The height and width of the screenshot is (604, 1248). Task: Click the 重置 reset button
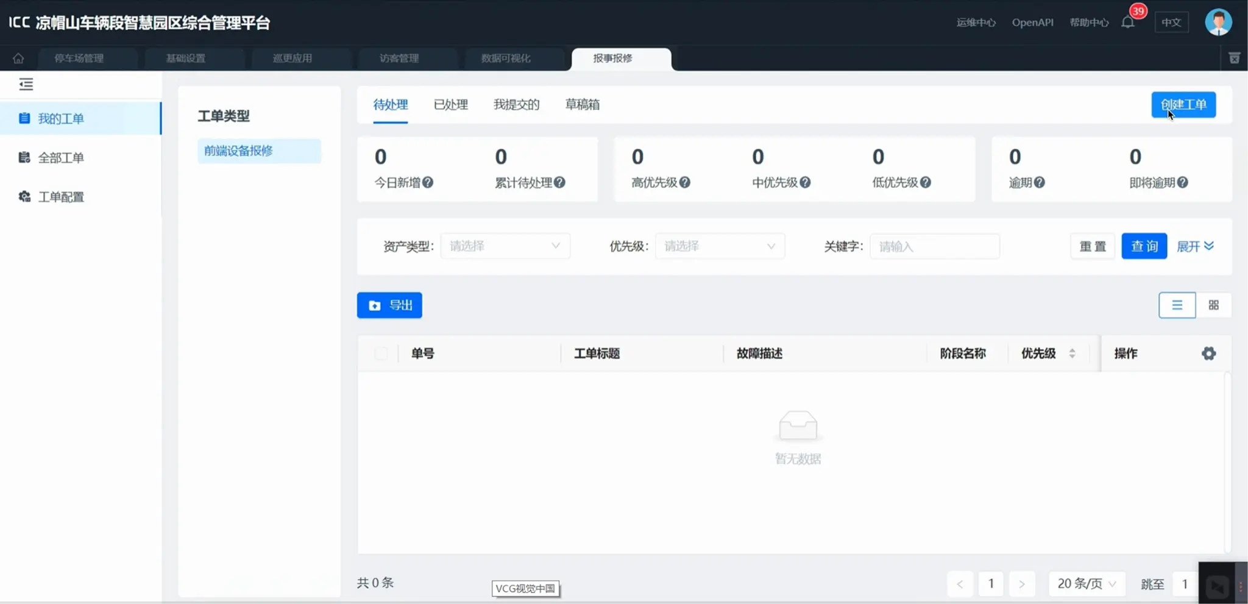pyautogui.click(x=1093, y=246)
